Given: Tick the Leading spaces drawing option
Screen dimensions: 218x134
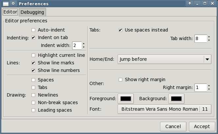Looking at the screenshot, I should pyautogui.click(x=33, y=110).
